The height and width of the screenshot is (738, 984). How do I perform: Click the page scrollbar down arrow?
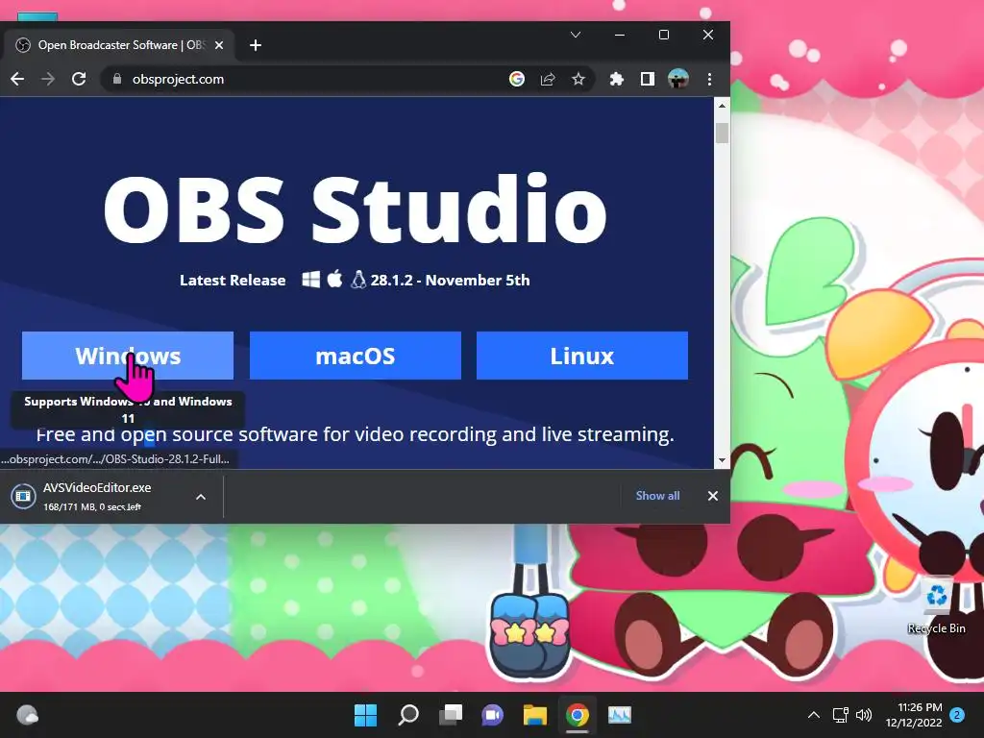722,460
